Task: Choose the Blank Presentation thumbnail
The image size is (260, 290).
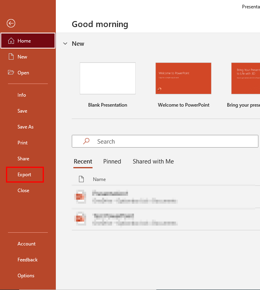Action: click(108, 78)
